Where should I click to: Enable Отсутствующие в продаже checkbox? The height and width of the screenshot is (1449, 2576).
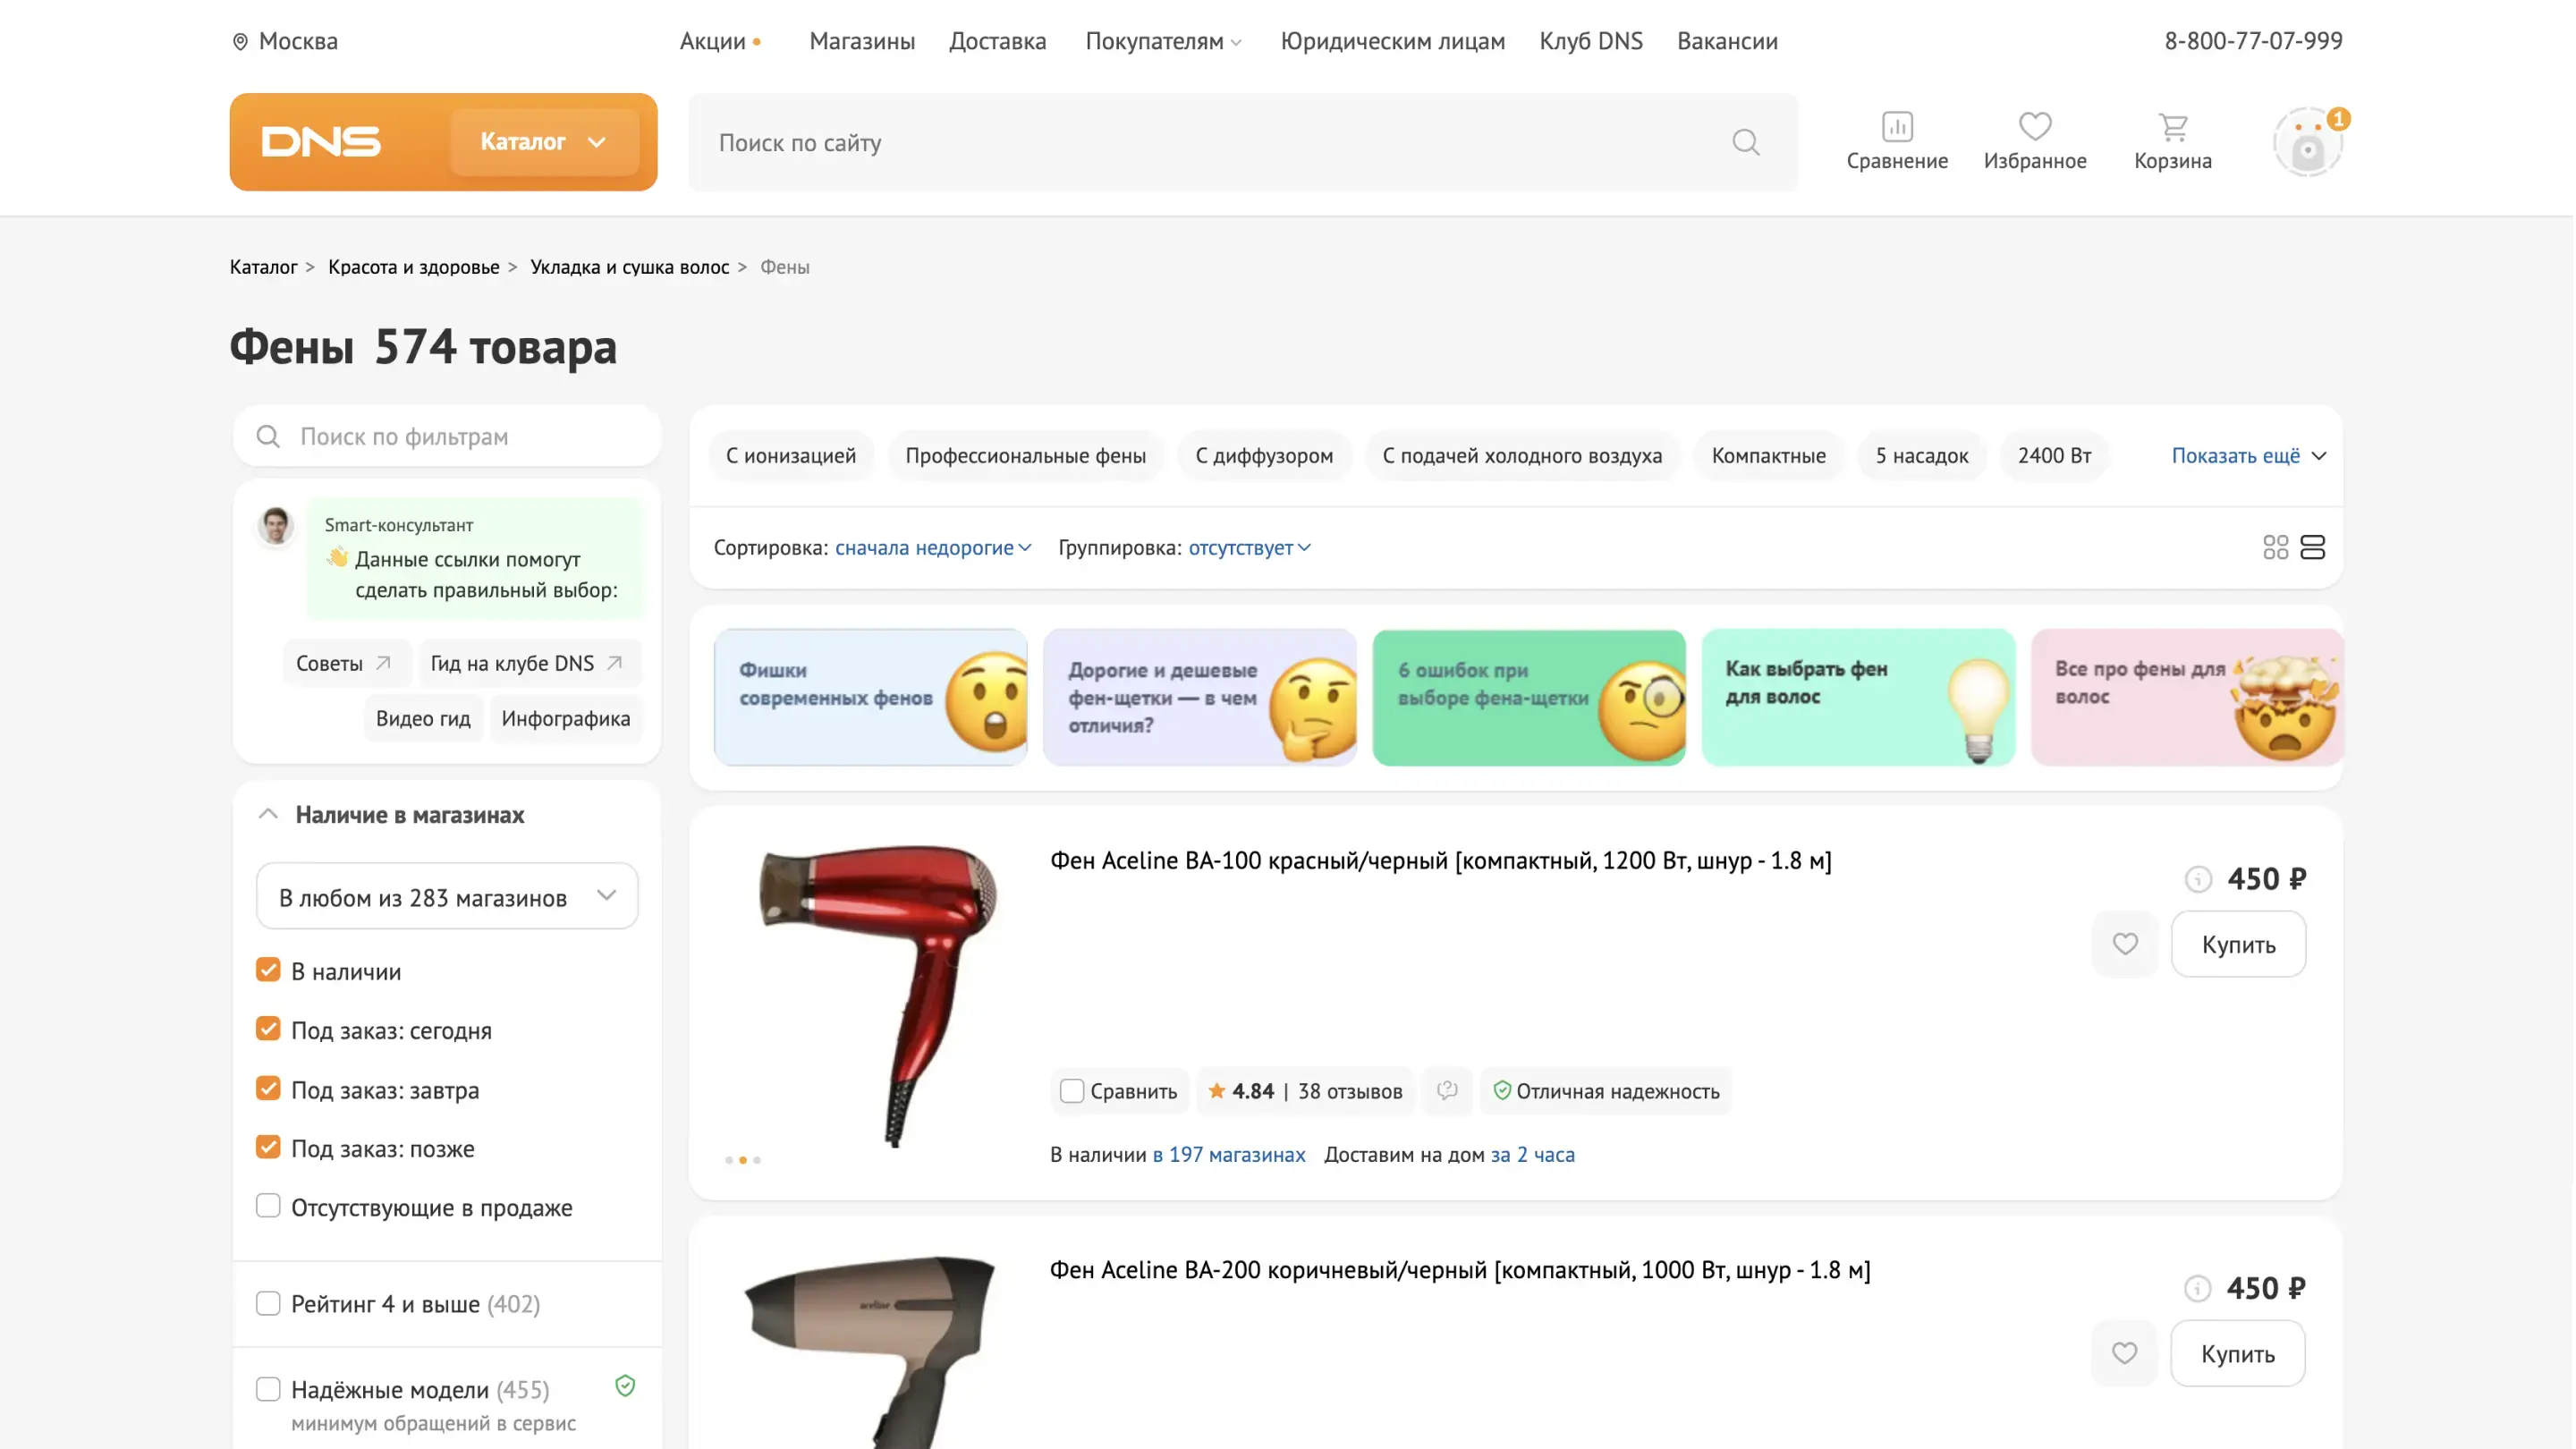[x=268, y=1206]
